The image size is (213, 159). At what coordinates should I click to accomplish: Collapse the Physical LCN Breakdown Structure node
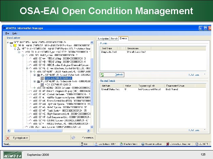tap(15, 49)
